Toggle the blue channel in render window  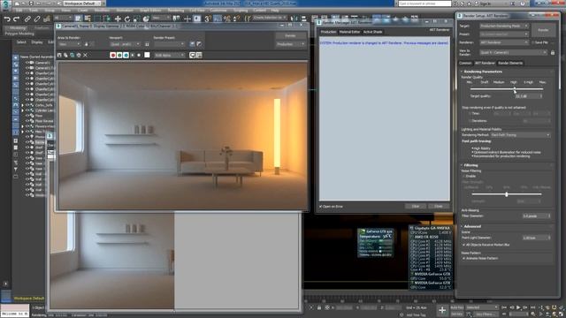126,55
